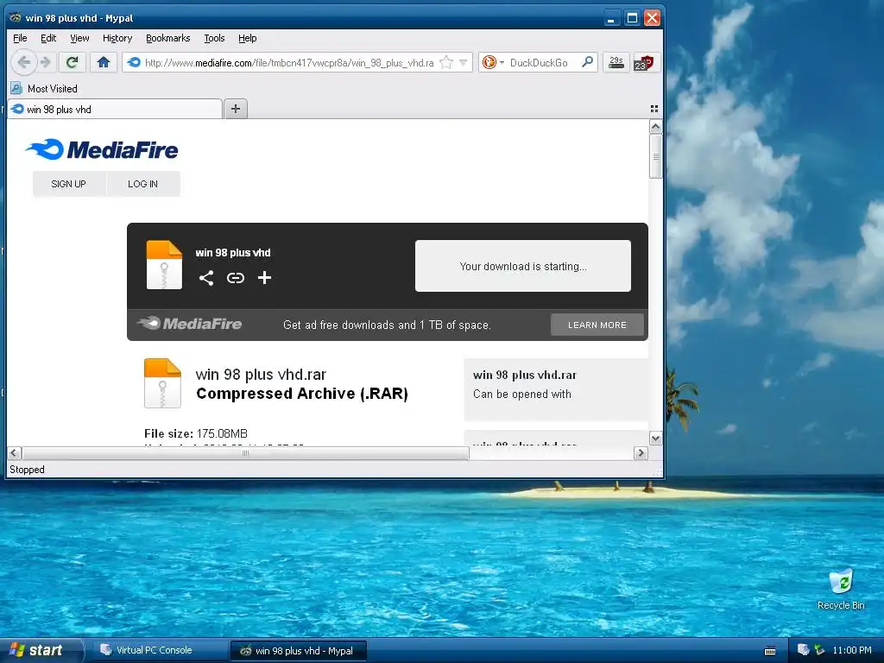This screenshot has width=884, height=663.
Task: Click the share icon under file name
Action: 206,278
